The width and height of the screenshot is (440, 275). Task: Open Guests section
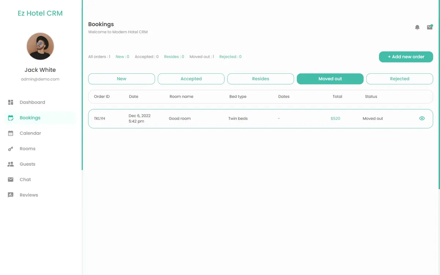point(40,164)
